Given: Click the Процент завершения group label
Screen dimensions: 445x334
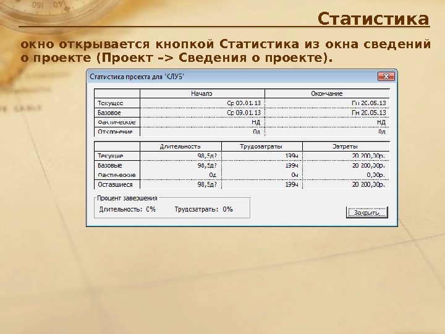Looking at the screenshot, I should (x=127, y=199).
